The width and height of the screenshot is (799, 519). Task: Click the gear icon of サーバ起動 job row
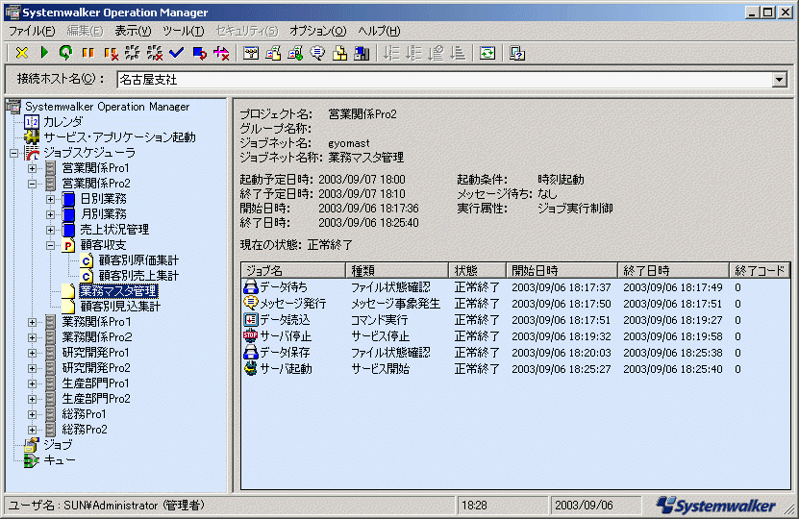tap(250, 368)
